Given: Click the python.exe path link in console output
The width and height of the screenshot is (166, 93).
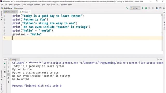Looking at the screenshot, I should (x=87, y=63).
